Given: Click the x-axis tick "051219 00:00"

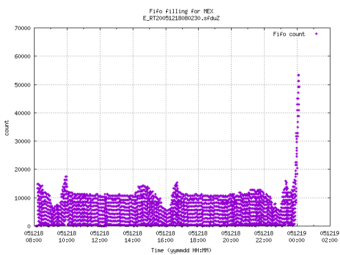Looking at the screenshot, I should coord(296,237).
